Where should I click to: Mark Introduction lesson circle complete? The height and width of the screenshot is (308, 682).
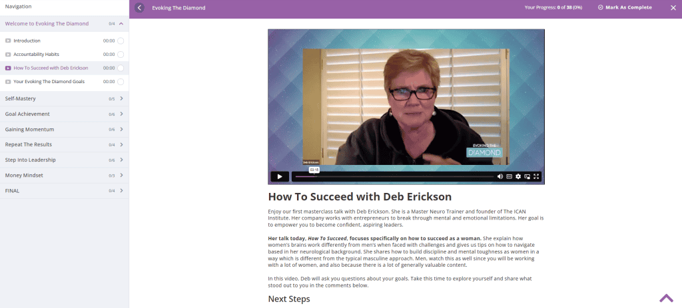(x=121, y=41)
